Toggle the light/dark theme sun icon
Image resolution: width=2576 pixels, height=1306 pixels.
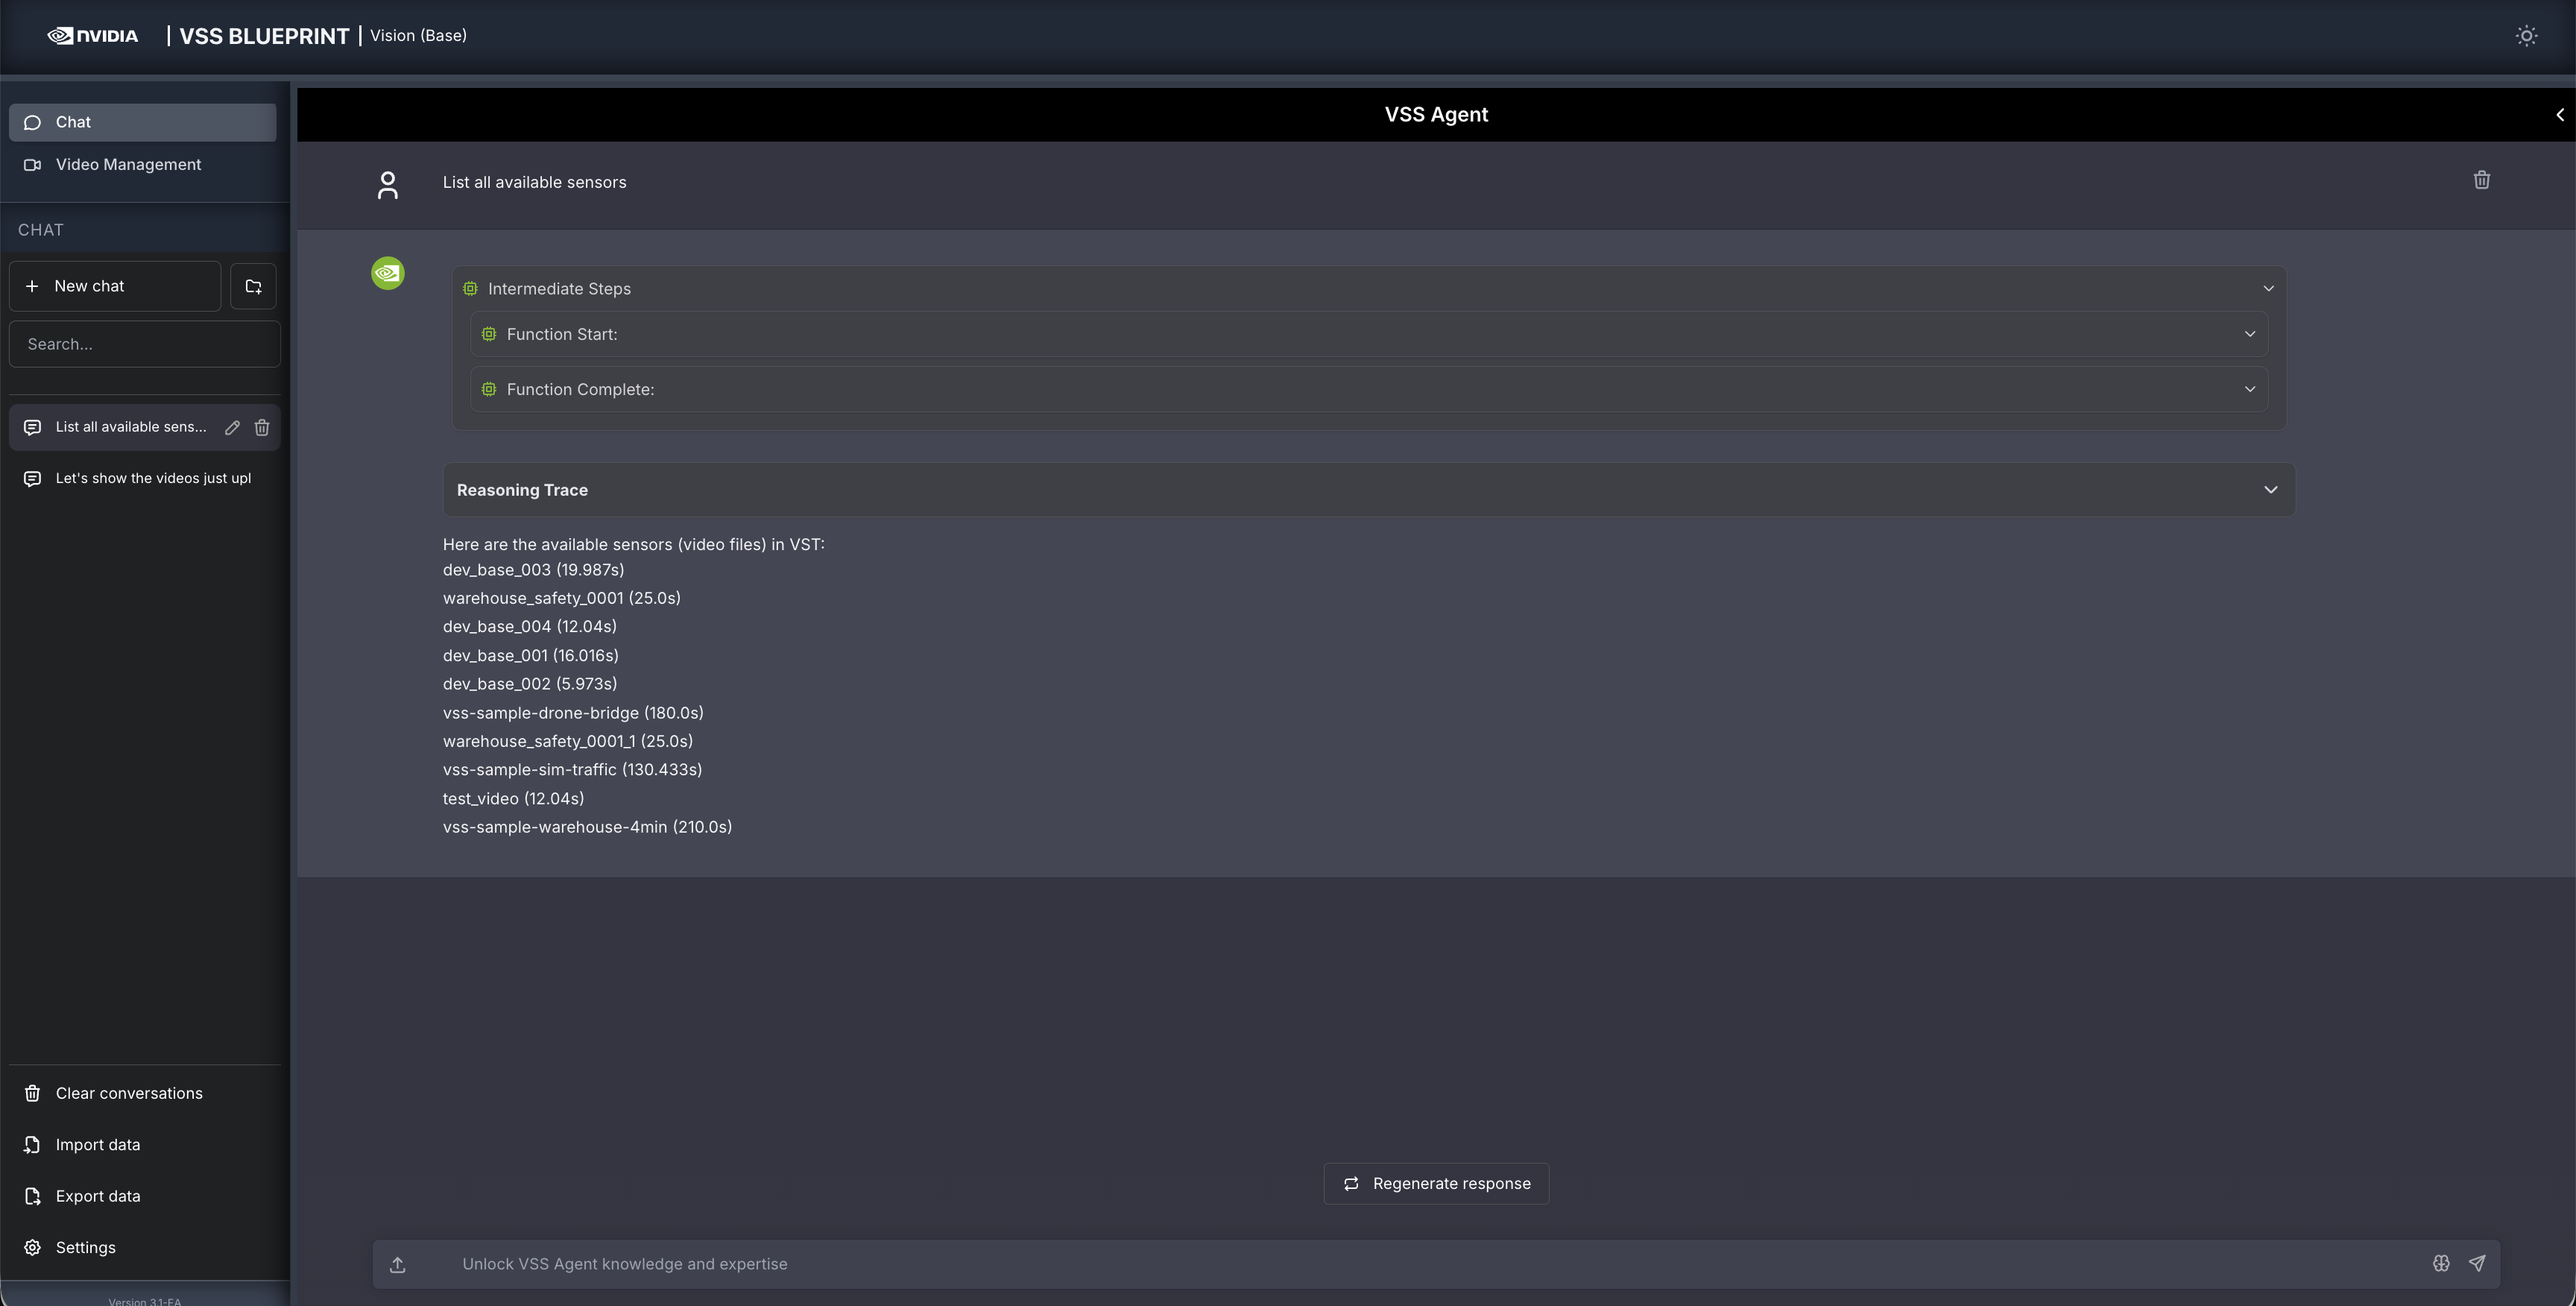[2526, 35]
